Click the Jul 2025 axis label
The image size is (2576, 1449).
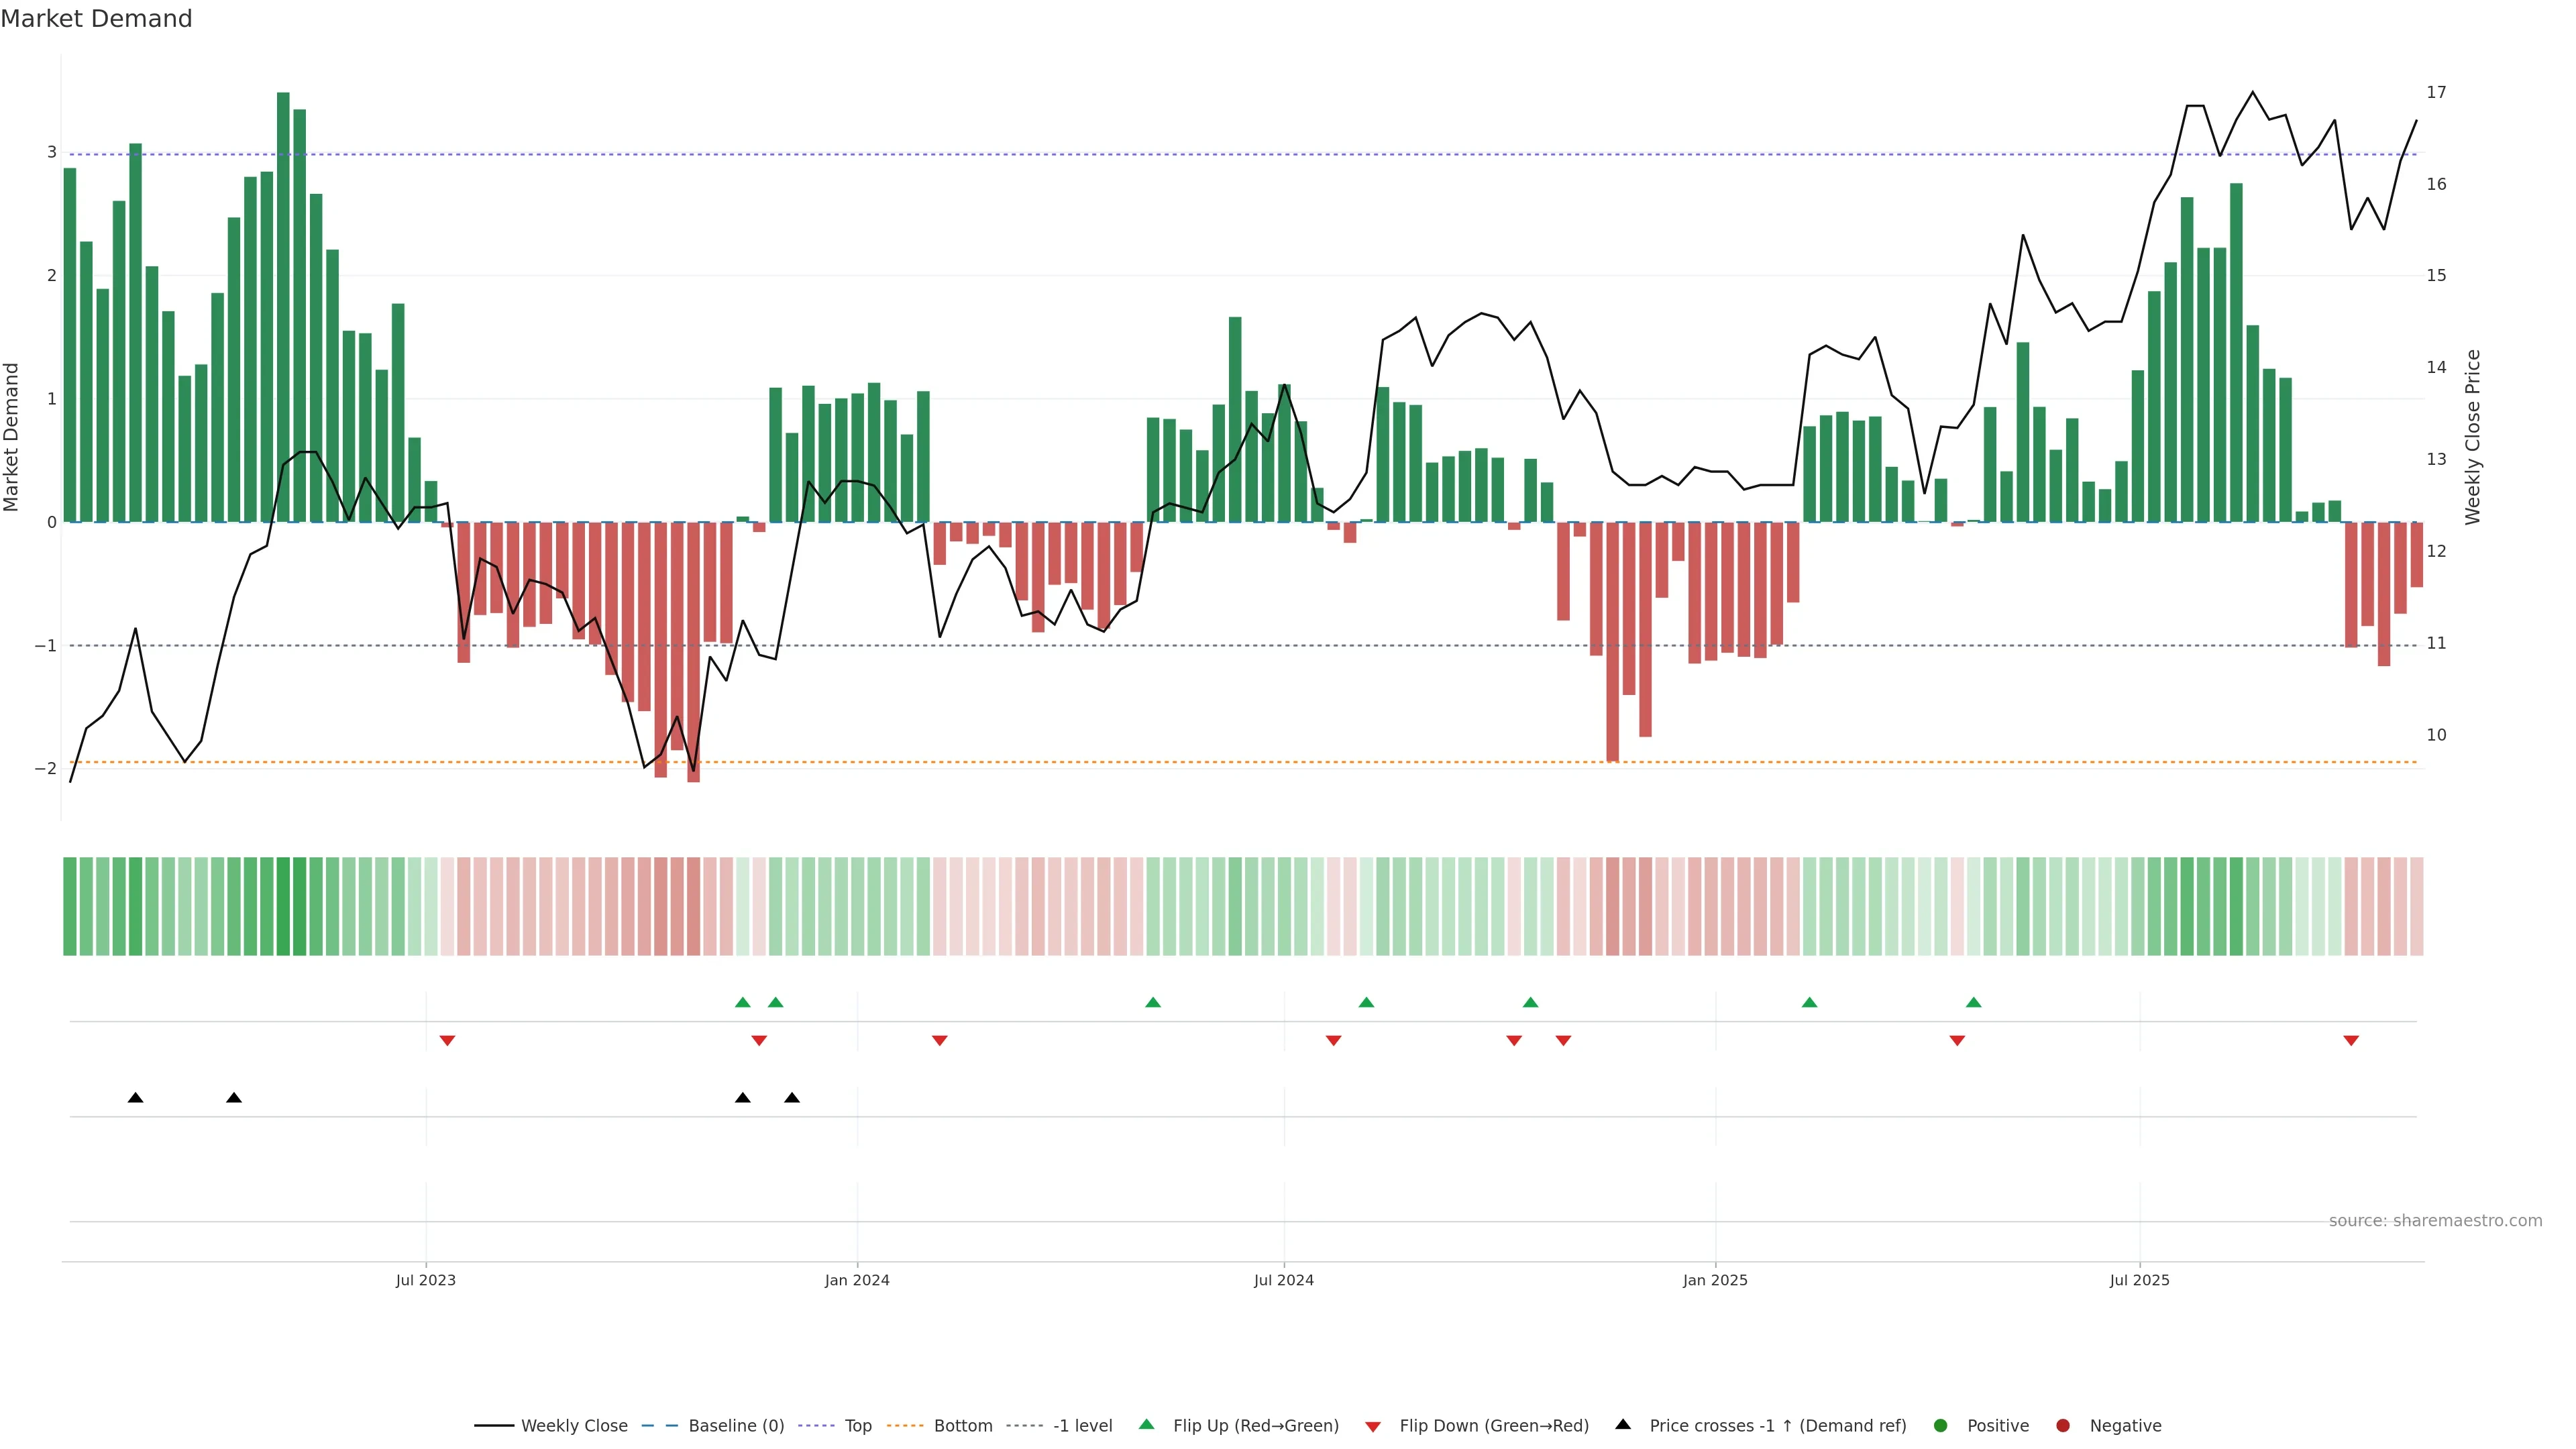[2139, 1281]
